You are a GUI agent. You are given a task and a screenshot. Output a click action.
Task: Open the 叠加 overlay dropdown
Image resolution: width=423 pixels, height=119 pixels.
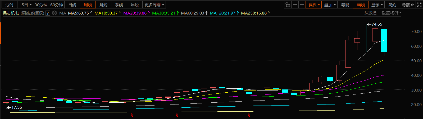(330, 5)
